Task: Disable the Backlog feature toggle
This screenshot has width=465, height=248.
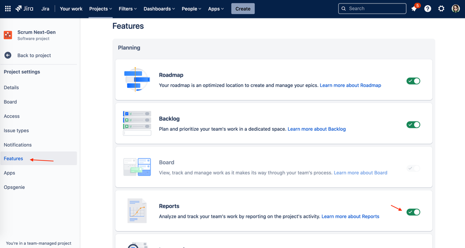Action: point(413,125)
